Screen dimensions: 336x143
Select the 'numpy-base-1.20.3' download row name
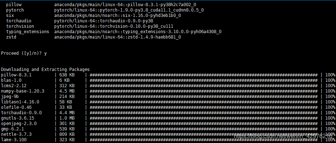[22, 91]
